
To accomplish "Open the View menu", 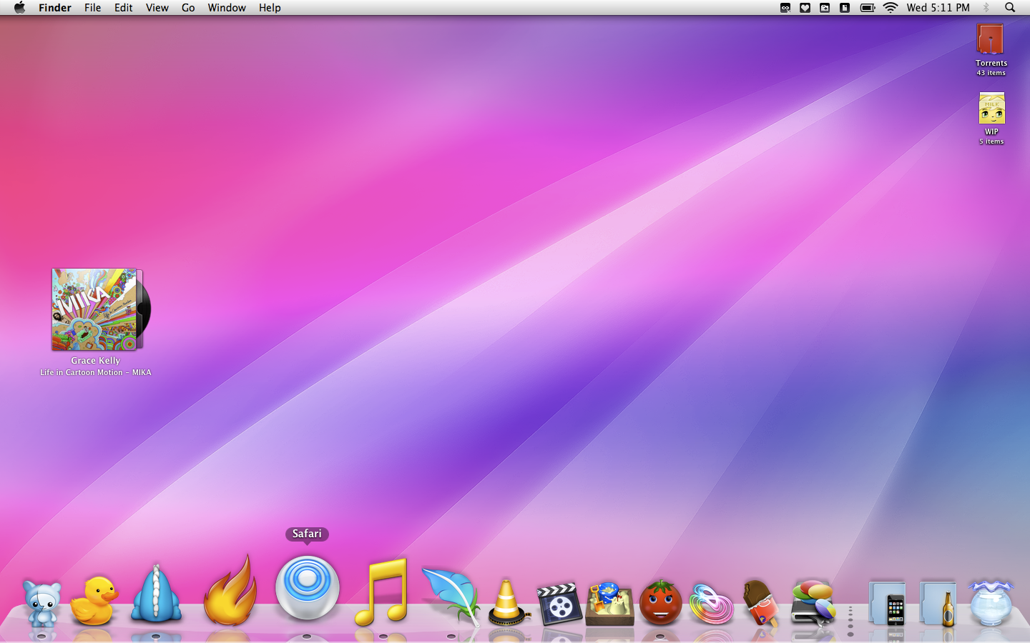I will (157, 8).
